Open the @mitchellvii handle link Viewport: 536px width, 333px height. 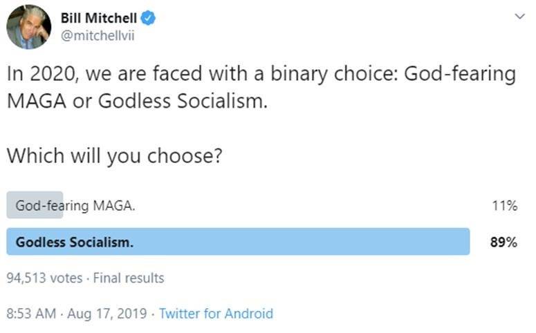click(x=98, y=35)
